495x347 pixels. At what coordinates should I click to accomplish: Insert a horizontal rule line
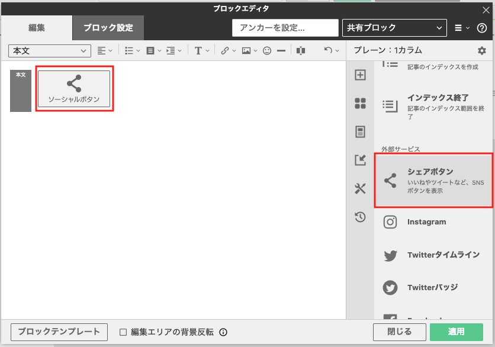tap(281, 50)
